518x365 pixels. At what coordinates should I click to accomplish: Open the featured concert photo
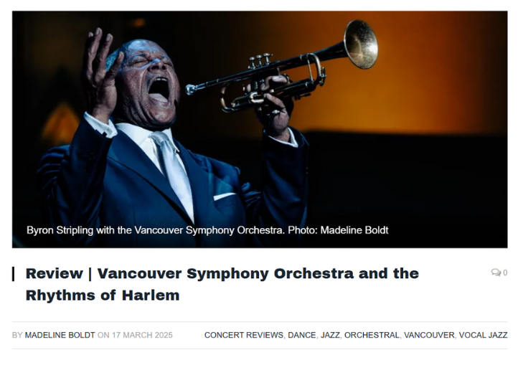(259, 129)
